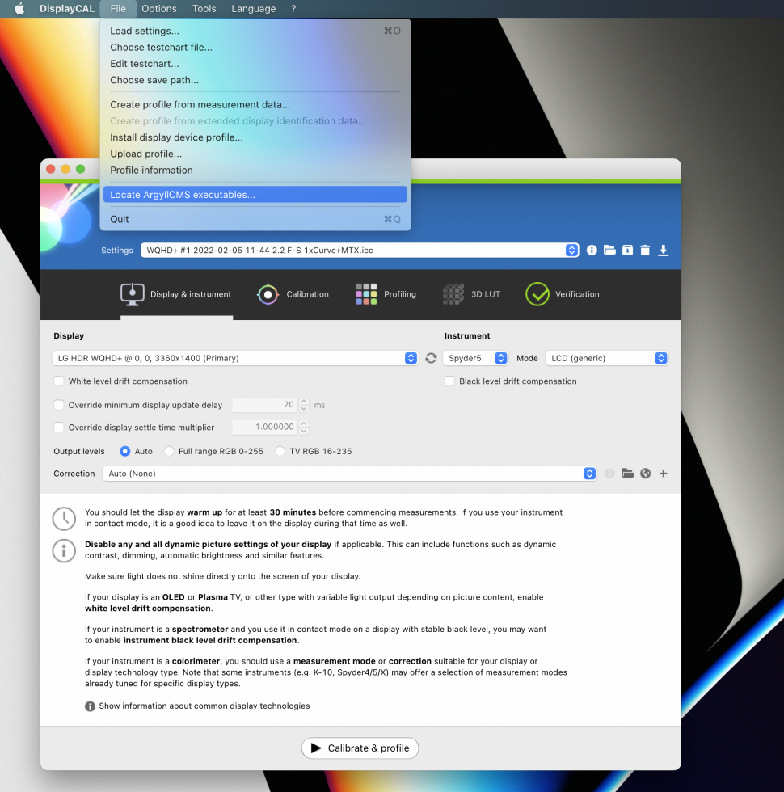Switch to 3D LUT tab
Image resolution: width=784 pixels, height=792 pixels.
[x=471, y=294]
